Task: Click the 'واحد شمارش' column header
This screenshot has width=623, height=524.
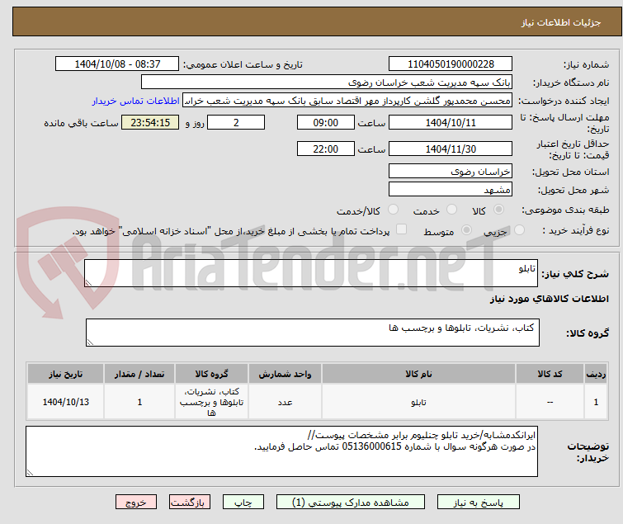Action: [x=285, y=374]
